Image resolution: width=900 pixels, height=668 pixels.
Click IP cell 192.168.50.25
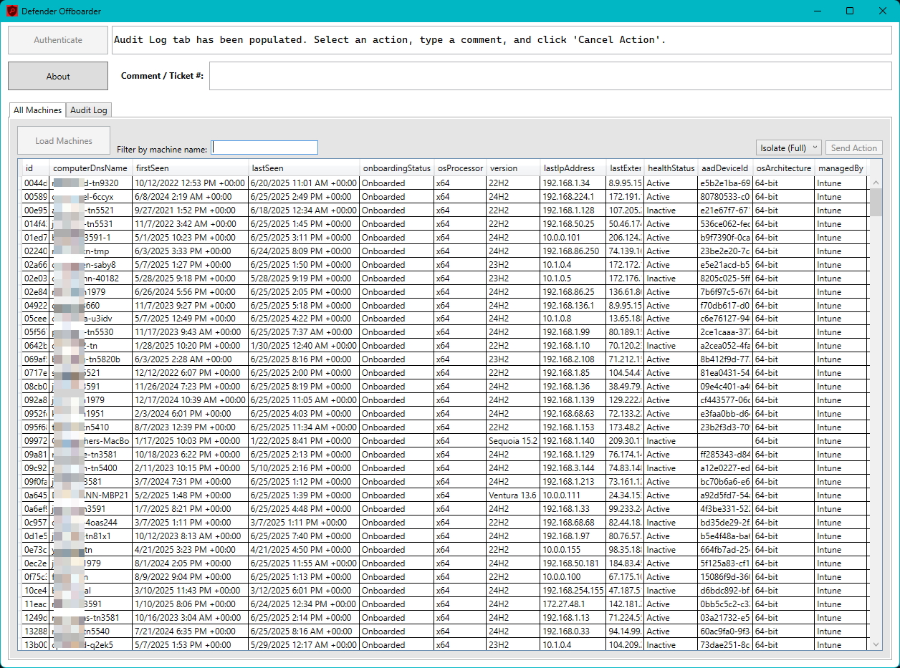pyautogui.click(x=573, y=224)
